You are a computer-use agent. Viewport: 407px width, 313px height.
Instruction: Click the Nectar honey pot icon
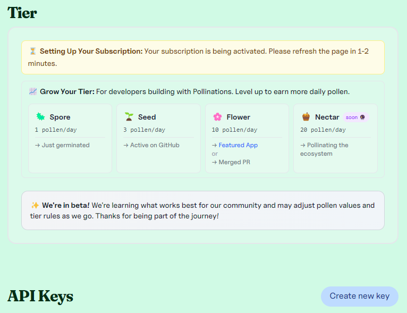pyautogui.click(x=306, y=117)
